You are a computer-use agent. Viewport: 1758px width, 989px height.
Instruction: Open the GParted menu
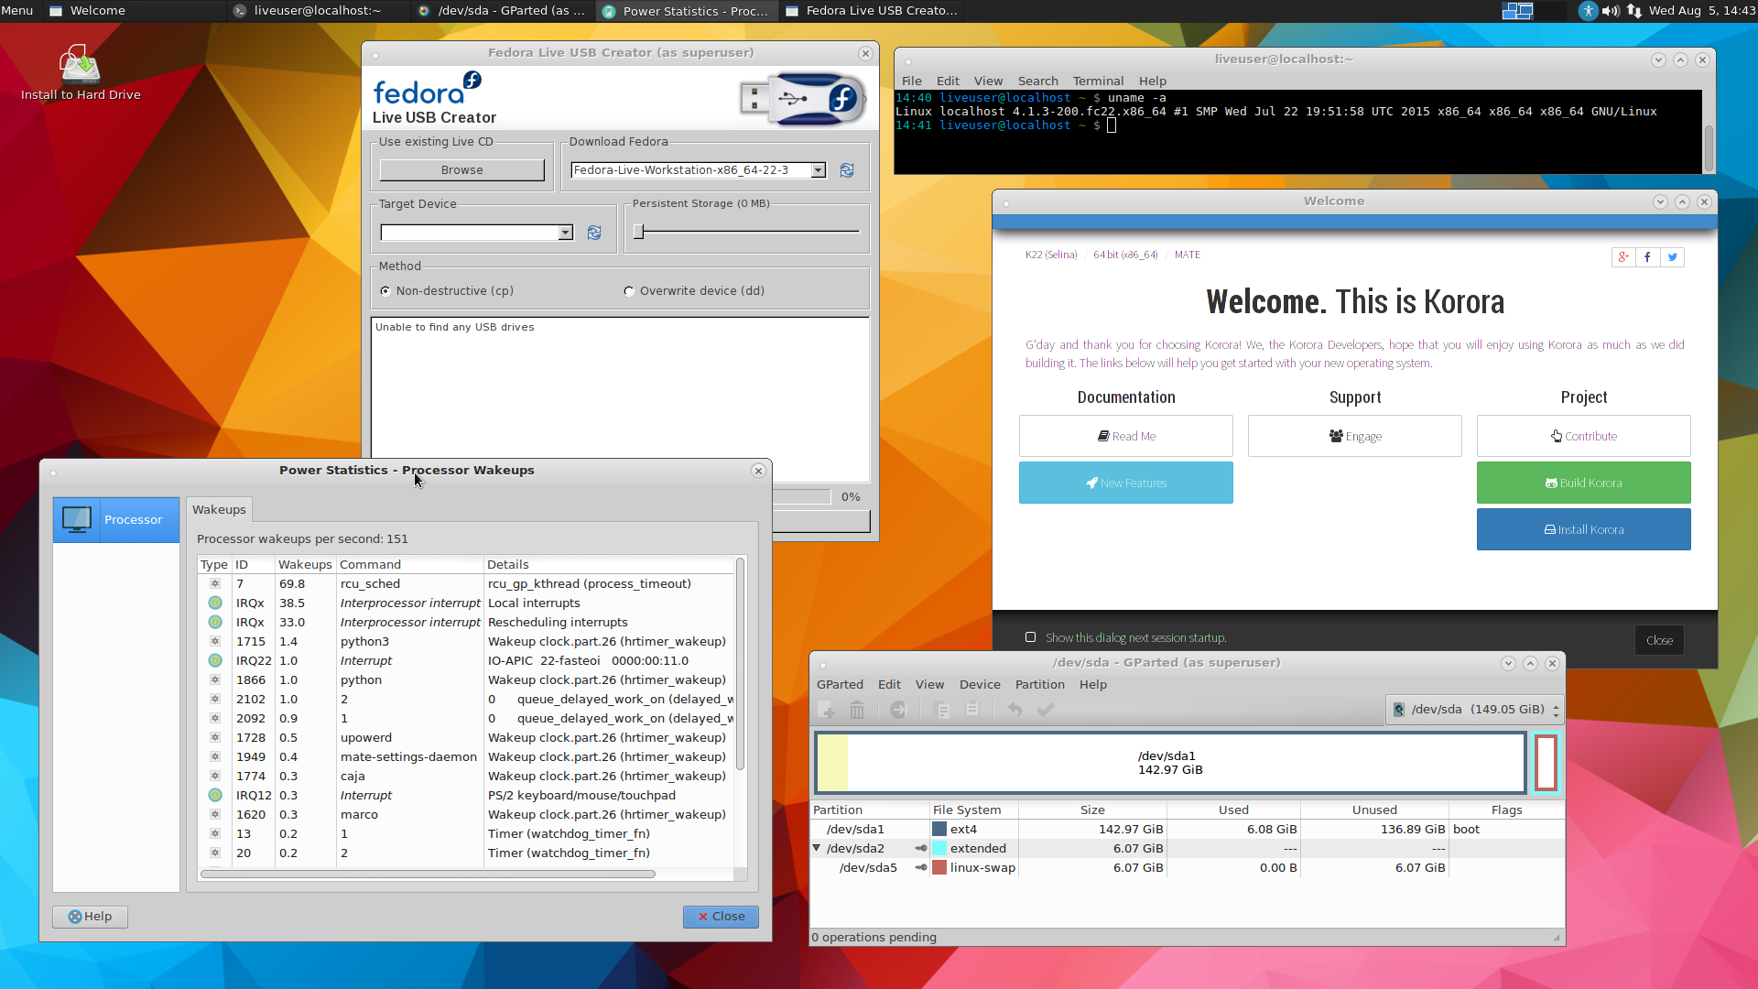point(840,684)
